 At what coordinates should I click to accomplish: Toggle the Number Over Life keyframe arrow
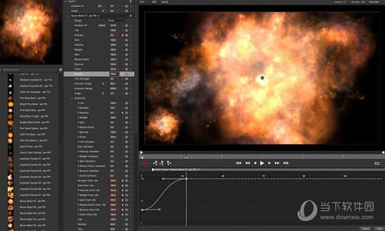click(x=123, y=181)
